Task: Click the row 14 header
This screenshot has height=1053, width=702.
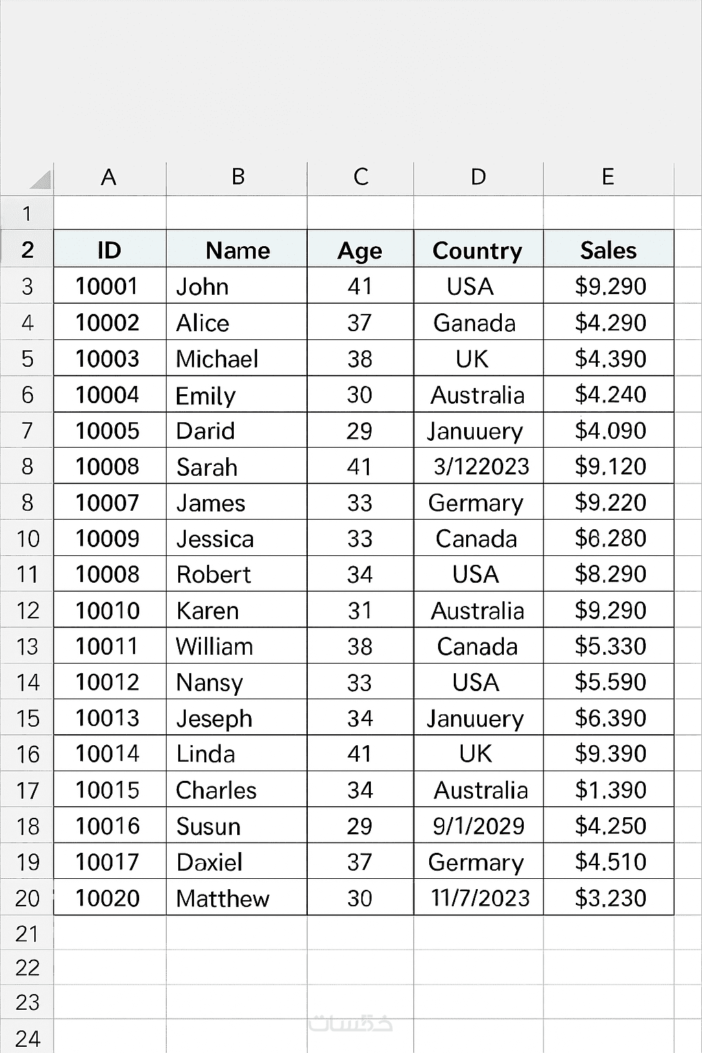Action: point(27,682)
